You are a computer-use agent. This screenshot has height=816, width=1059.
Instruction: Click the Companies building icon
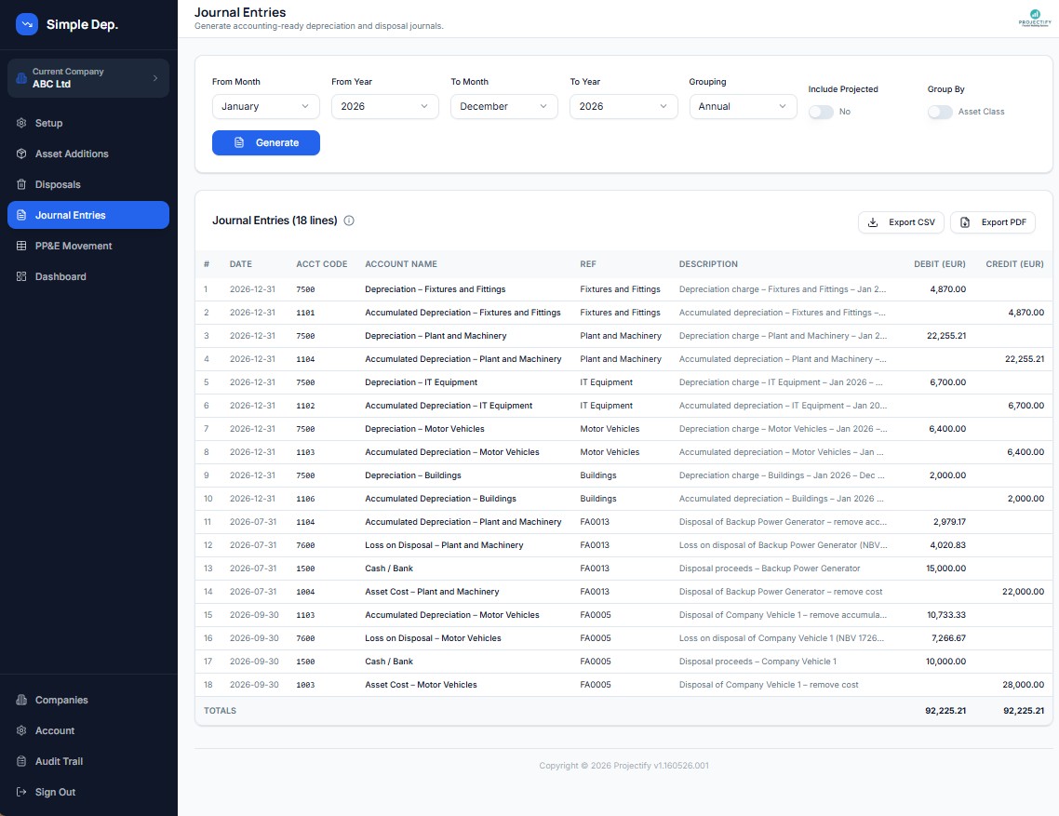21,700
